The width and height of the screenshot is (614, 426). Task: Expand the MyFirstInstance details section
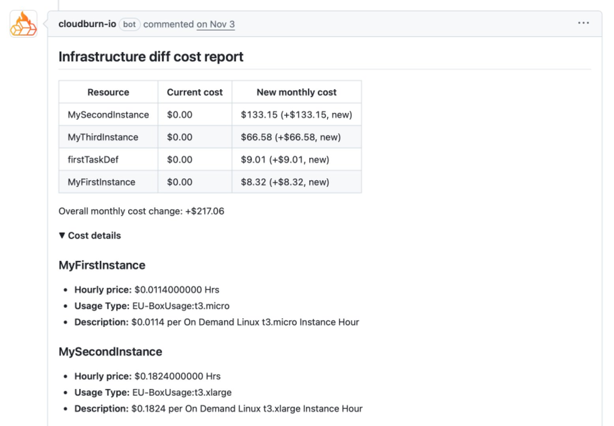101,265
